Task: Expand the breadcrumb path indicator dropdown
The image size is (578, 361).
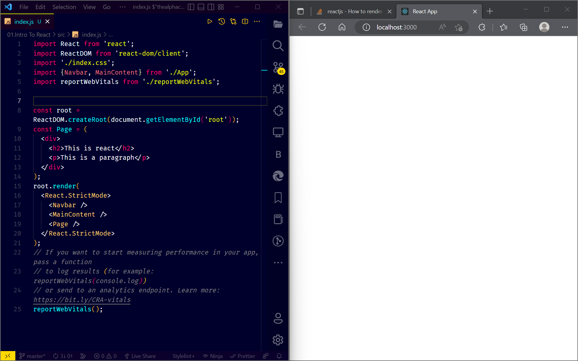Action: tap(110, 34)
